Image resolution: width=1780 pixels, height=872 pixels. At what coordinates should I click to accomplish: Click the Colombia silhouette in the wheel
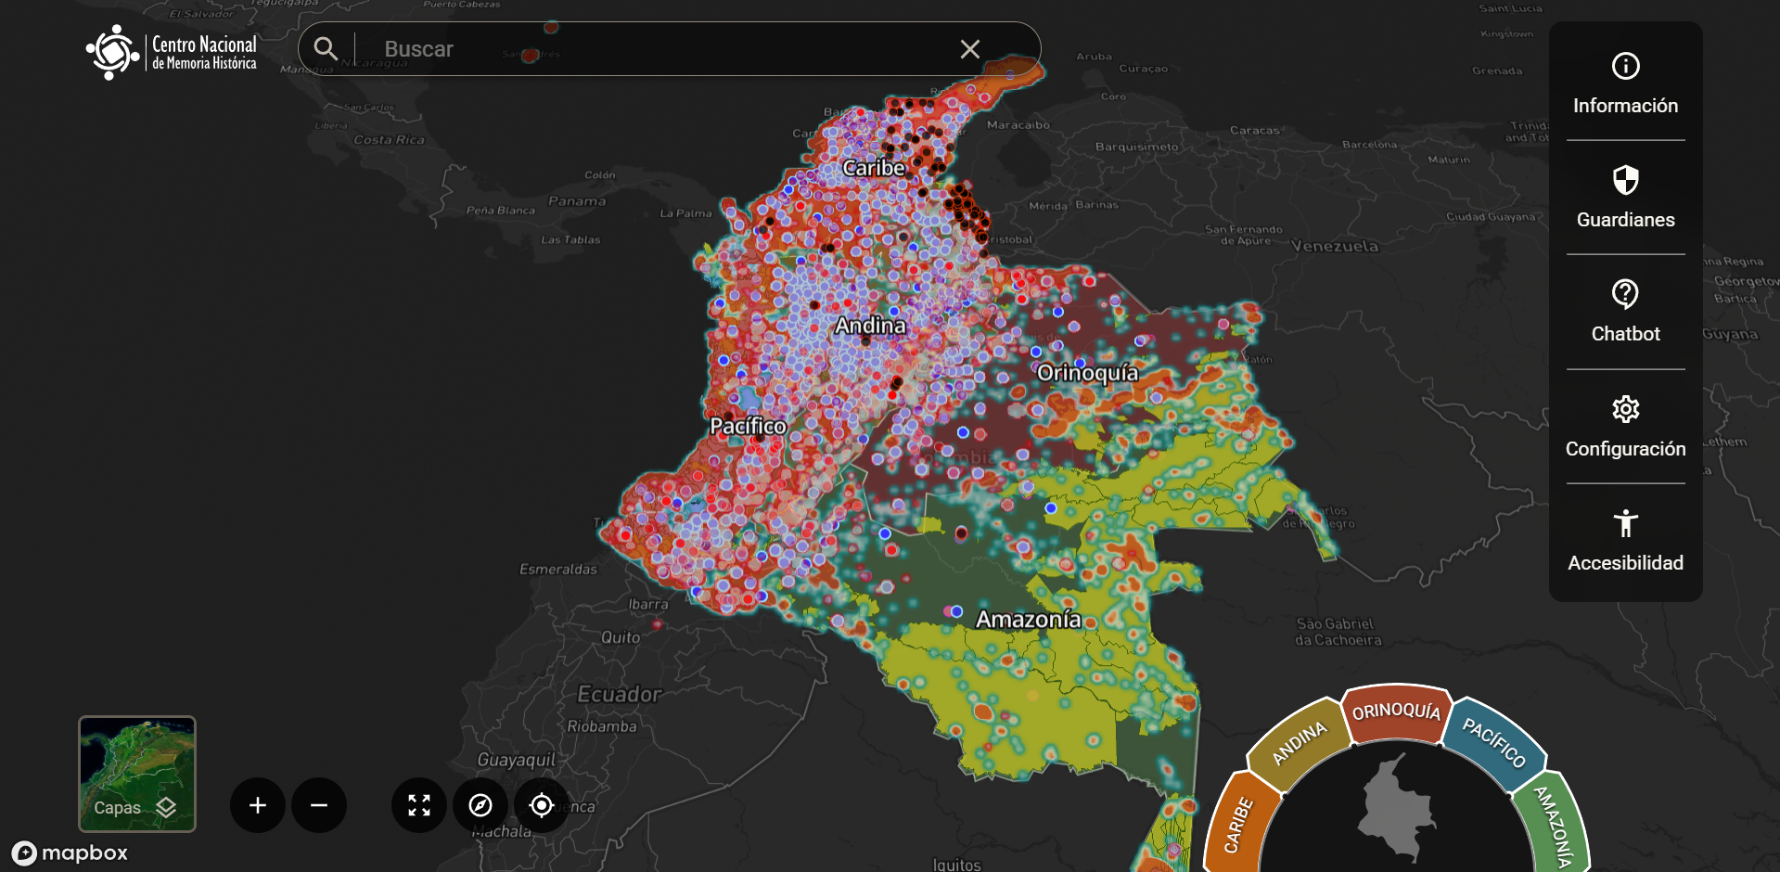coord(1397,807)
